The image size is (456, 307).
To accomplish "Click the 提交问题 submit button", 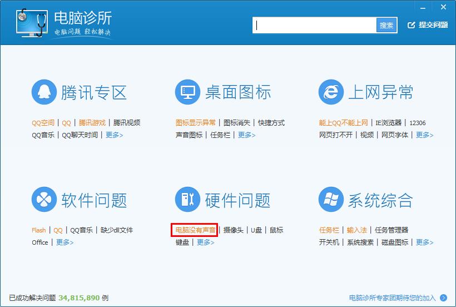I will click(428, 25).
